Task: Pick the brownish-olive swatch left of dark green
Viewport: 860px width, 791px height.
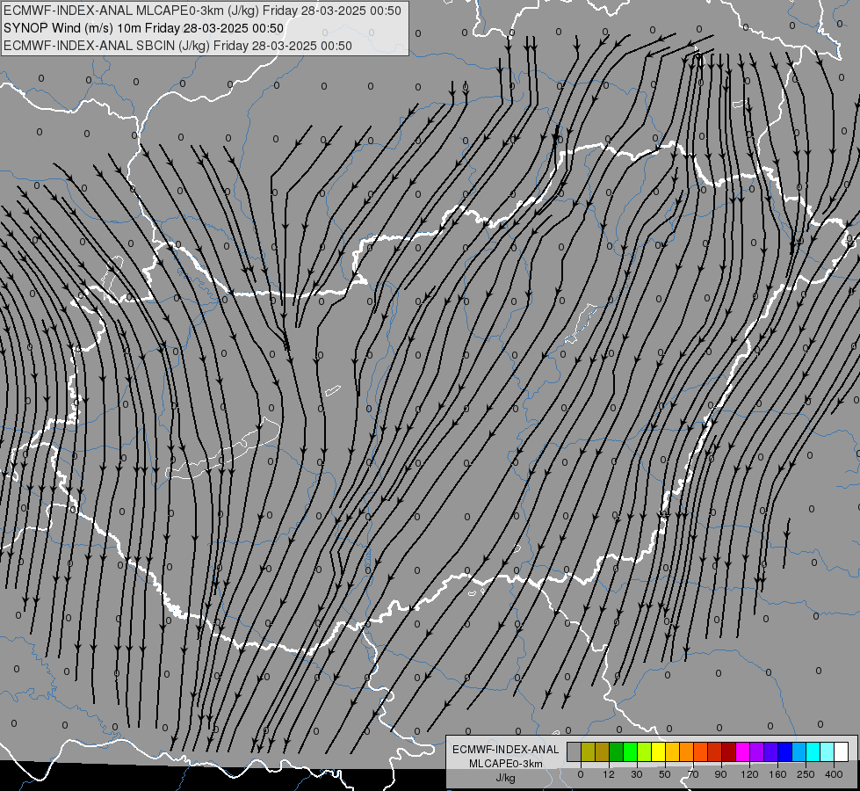Action: tap(603, 751)
